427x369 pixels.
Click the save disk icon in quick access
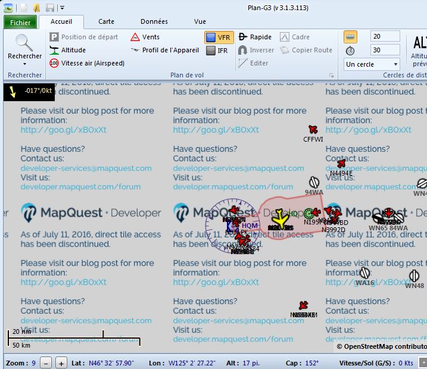(50, 8)
